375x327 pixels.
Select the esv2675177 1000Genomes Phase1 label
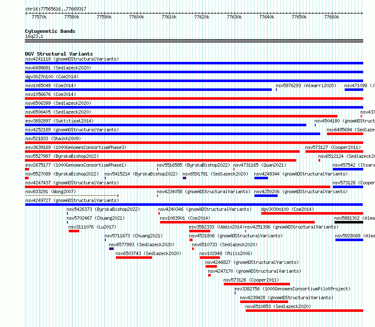pyautogui.click(x=76, y=165)
